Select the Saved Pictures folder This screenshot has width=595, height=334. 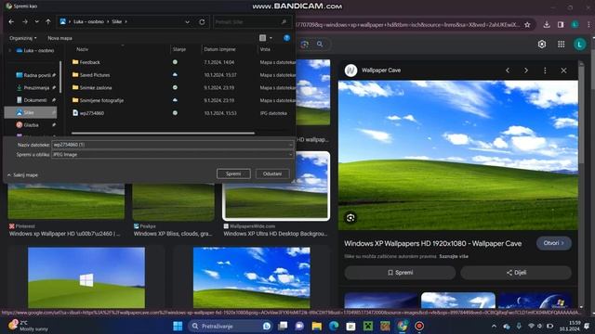[95, 75]
